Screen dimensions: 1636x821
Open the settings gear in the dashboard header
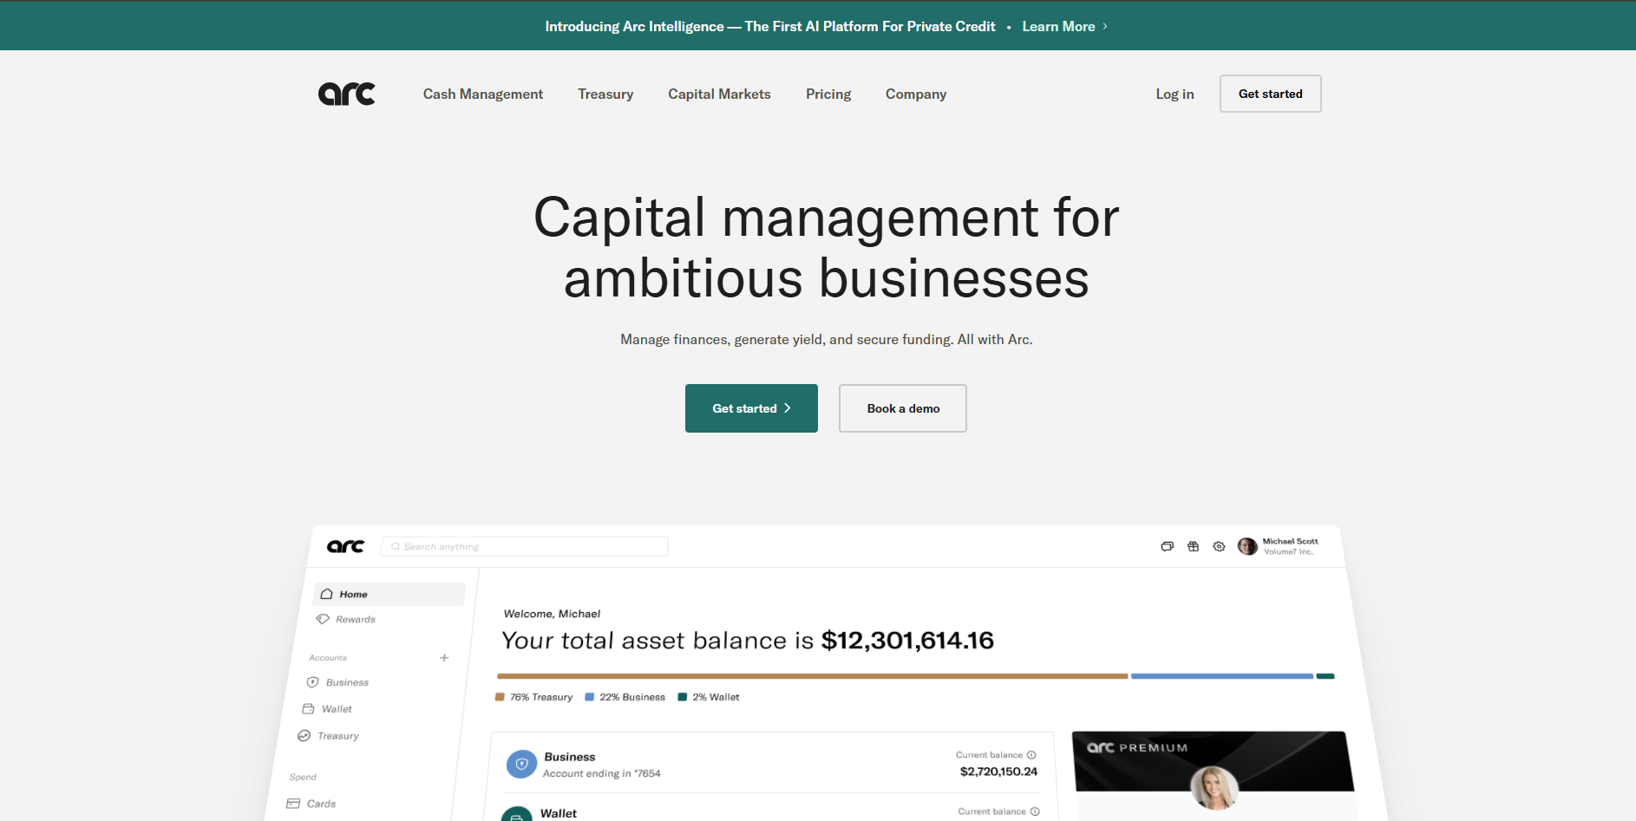point(1219,546)
